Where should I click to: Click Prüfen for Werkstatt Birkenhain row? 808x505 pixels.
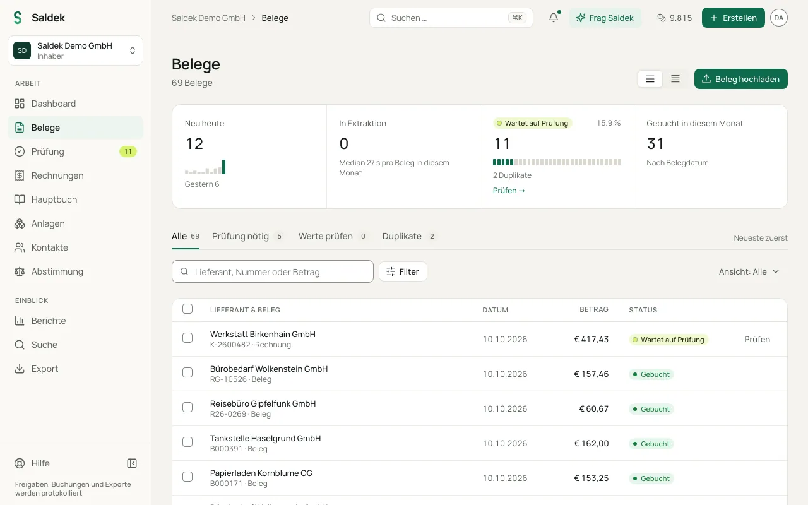(757, 340)
